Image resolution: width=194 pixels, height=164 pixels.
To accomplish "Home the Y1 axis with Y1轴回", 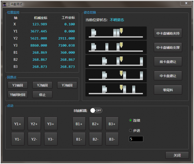I will click(x=18, y=85).
